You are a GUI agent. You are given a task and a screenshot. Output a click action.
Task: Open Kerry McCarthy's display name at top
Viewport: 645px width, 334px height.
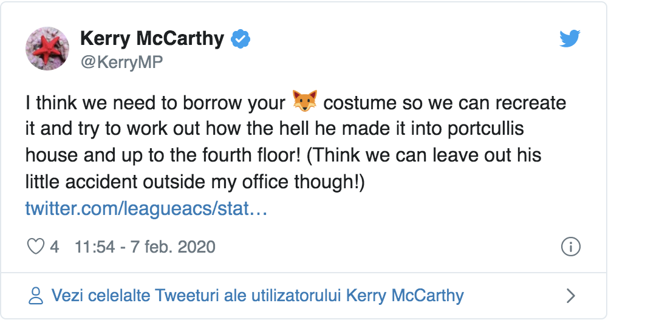click(x=152, y=39)
